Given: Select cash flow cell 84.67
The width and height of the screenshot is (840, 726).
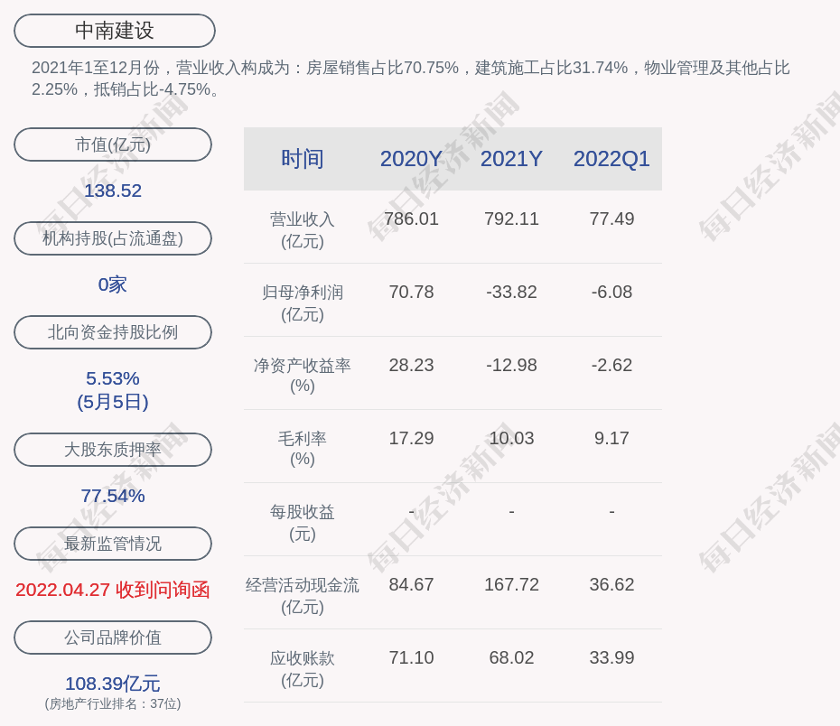Looking at the screenshot, I should (412, 584).
